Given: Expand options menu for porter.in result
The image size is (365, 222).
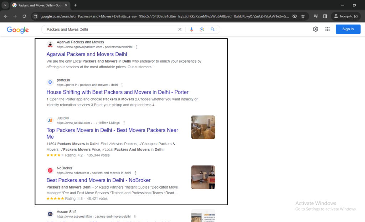Looking at the screenshot, I should (122, 85).
